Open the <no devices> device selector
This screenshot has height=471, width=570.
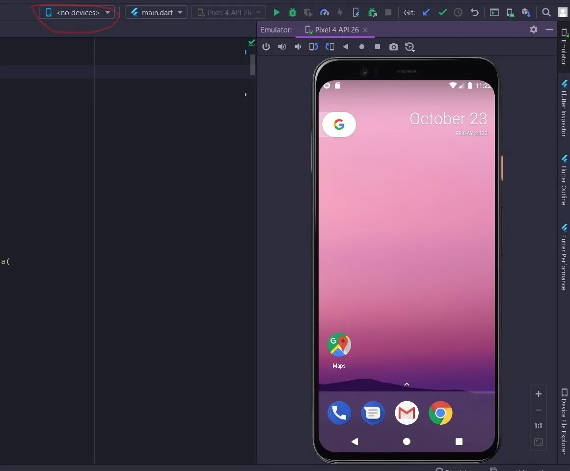tap(76, 12)
